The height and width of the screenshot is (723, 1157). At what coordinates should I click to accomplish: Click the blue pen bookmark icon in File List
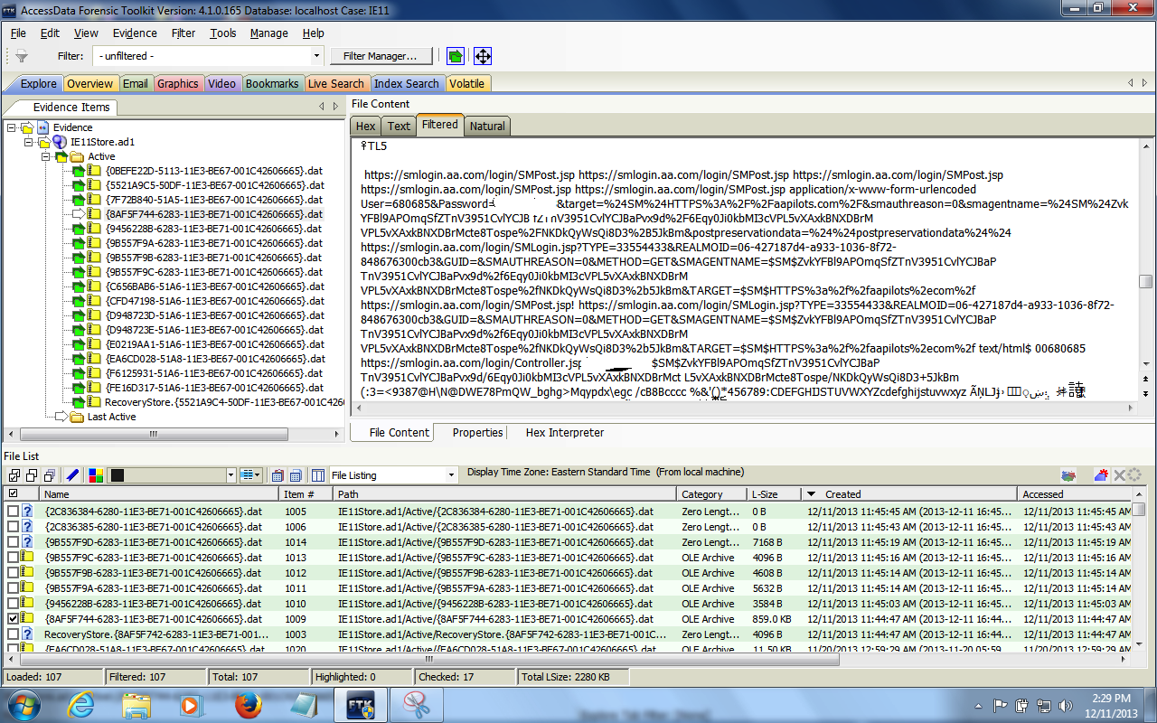pos(73,475)
